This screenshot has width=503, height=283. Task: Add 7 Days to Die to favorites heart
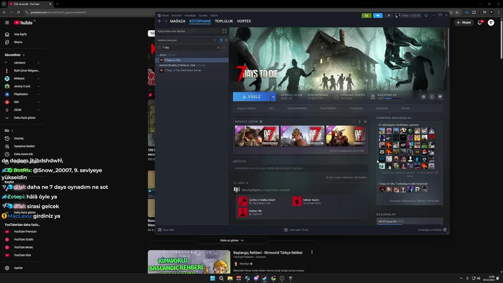440,97
